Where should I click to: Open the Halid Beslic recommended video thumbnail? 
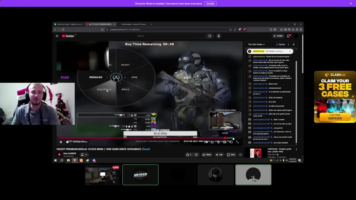coord(256,153)
